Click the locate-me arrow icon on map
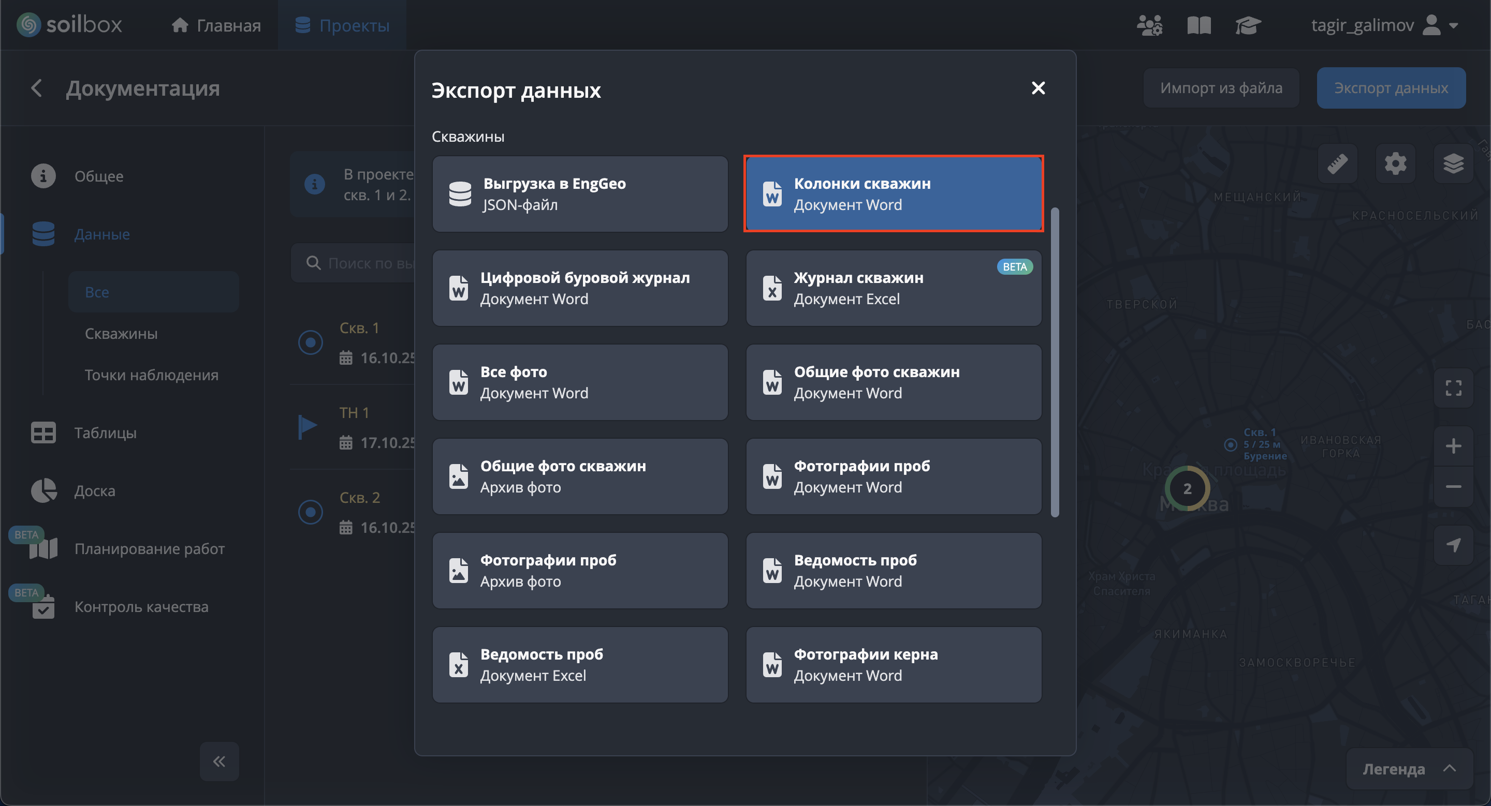The image size is (1491, 806). [x=1453, y=545]
